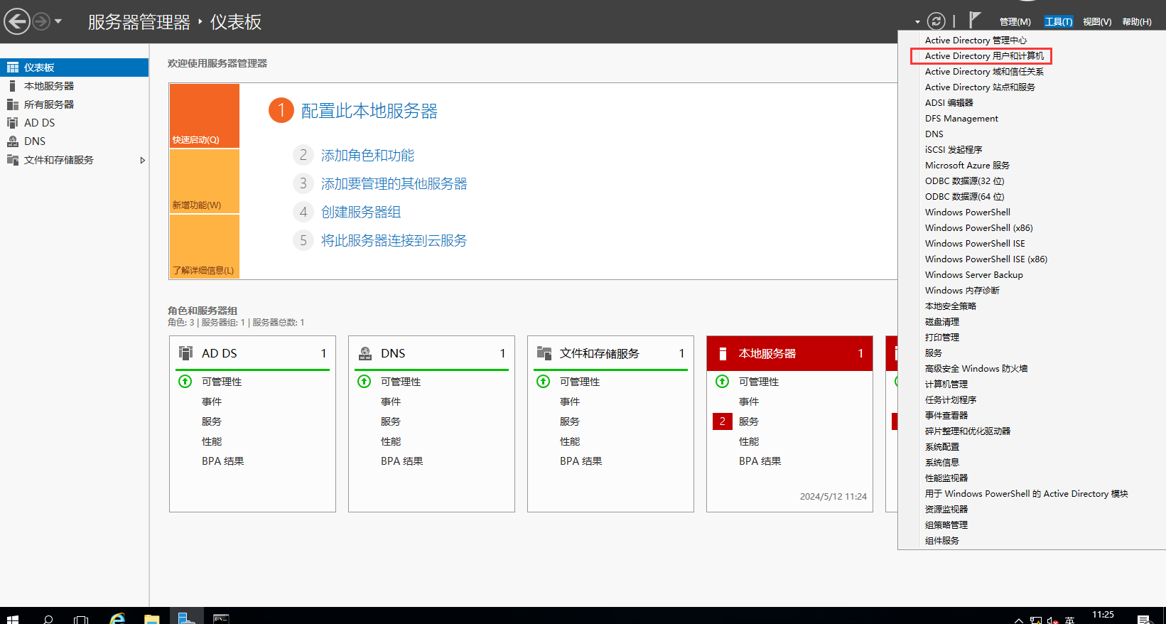Screen dimensions: 1166x624
Task: Click 将此服务器连接到云服务 link
Action: click(x=394, y=240)
